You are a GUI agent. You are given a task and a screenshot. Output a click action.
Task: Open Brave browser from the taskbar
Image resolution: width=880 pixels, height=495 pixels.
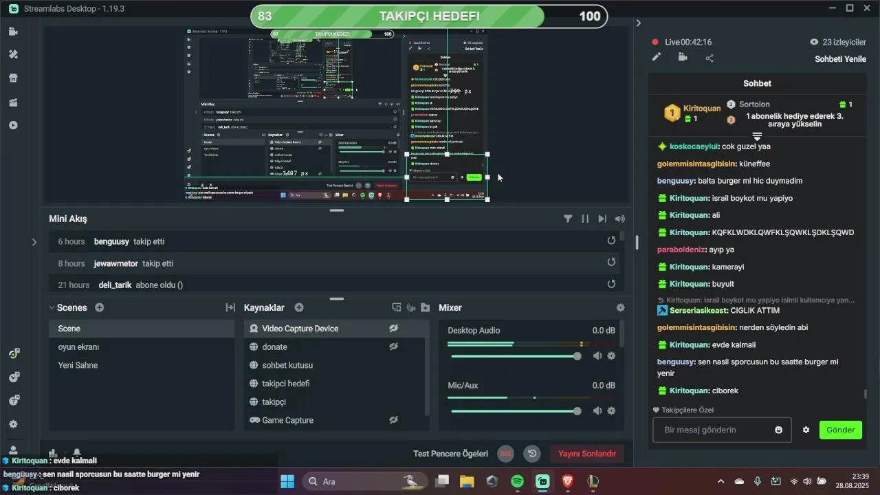(568, 481)
